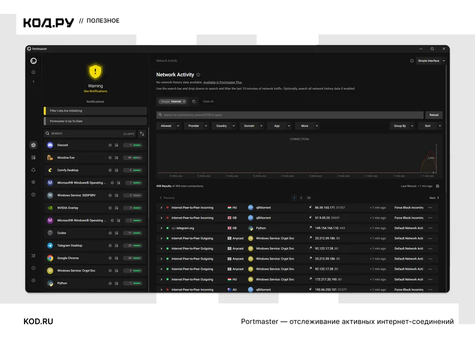Open the Simple Interface dropdown
Screen dimensions: 475x338
(431, 61)
